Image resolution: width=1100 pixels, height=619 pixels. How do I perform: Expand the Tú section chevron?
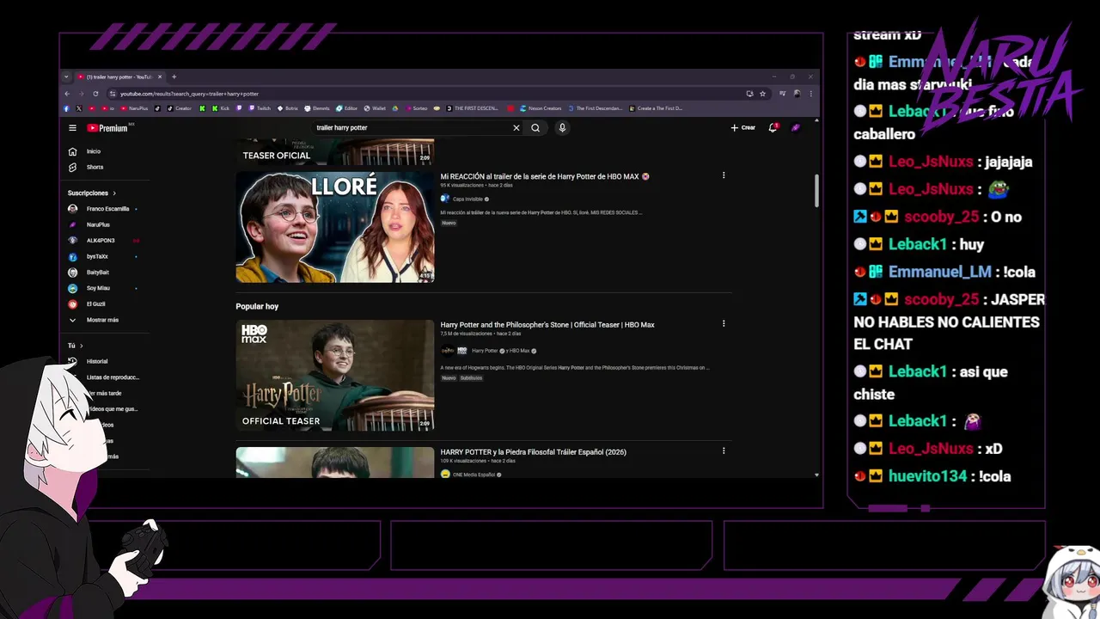tap(81, 346)
